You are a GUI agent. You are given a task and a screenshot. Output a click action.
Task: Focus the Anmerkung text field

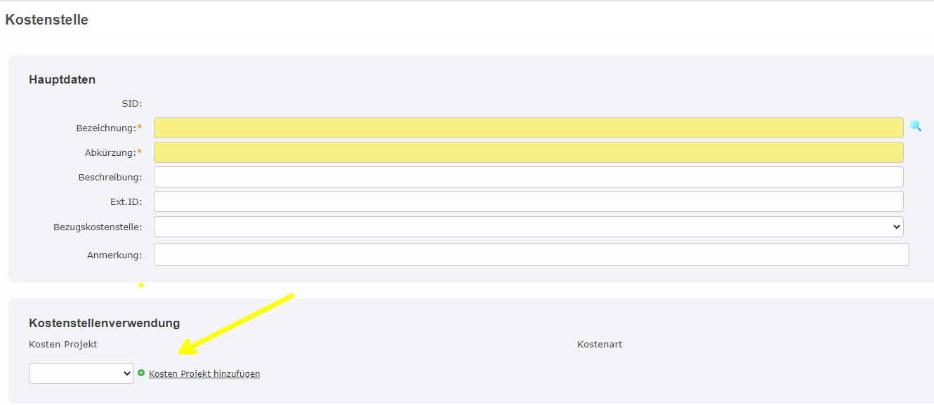tap(531, 255)
